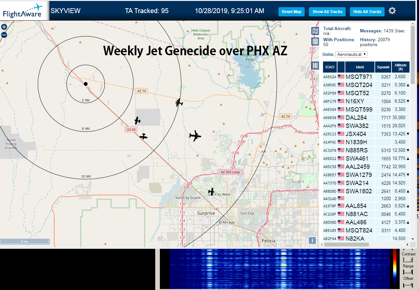
Task: Sort table by Squawk column header
Action: point(383,67)
